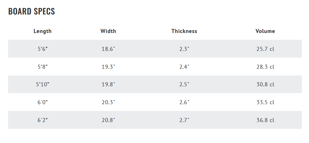
Task: Click the 2.7" thickness value
Action: coord(184,120)
